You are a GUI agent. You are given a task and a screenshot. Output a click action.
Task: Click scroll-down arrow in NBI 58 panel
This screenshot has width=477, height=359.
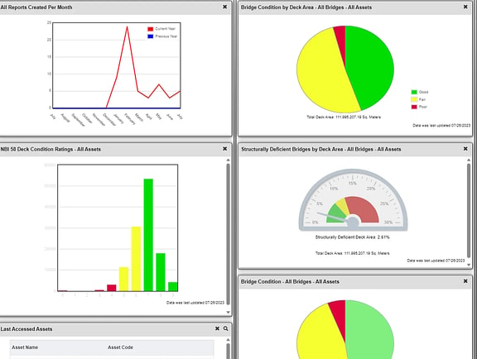(x=229, y=312)
